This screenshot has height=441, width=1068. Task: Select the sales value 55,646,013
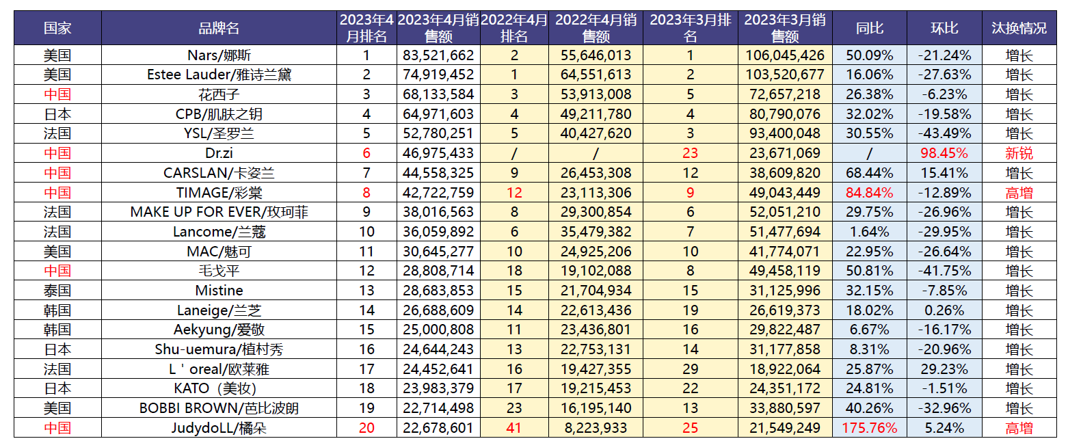pyautogui.click(x=596, y=55)
